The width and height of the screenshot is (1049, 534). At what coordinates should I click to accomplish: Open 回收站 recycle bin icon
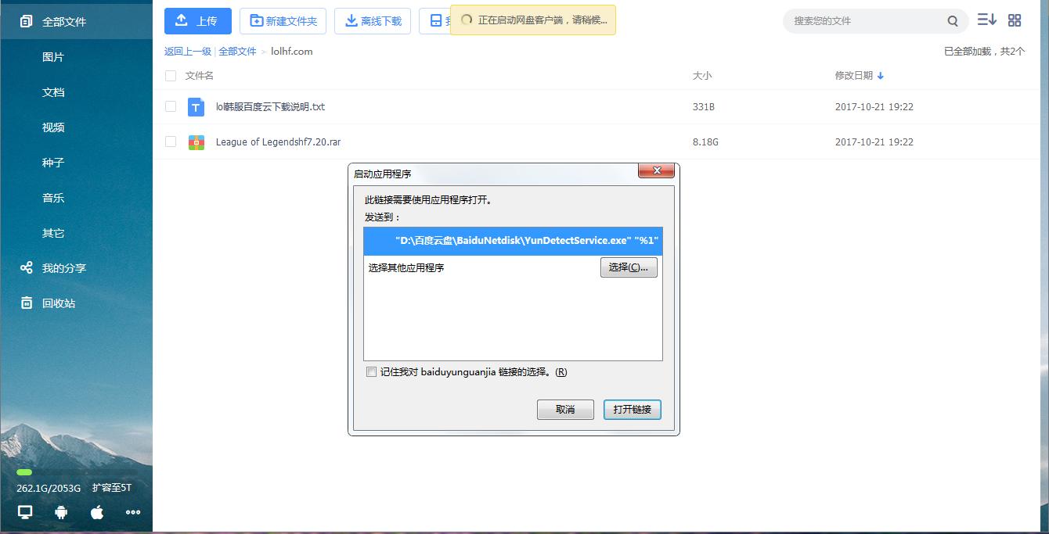click(25, 303)
